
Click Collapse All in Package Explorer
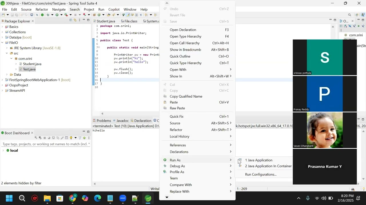[71, 20]
